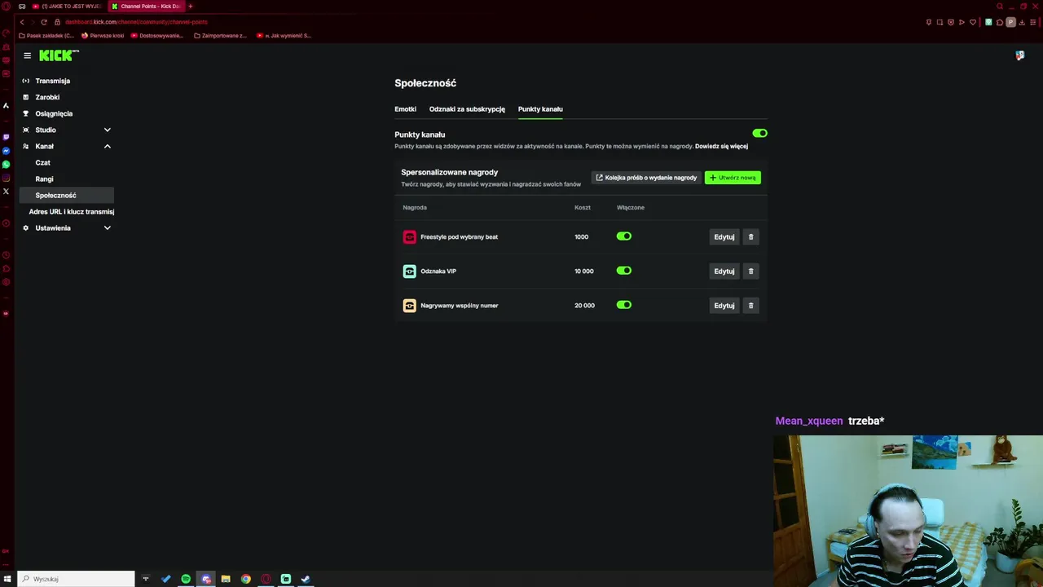Open a new browser tab with plus
The width and height of the screenshot is (1043, 587).
tap(191, 6)
